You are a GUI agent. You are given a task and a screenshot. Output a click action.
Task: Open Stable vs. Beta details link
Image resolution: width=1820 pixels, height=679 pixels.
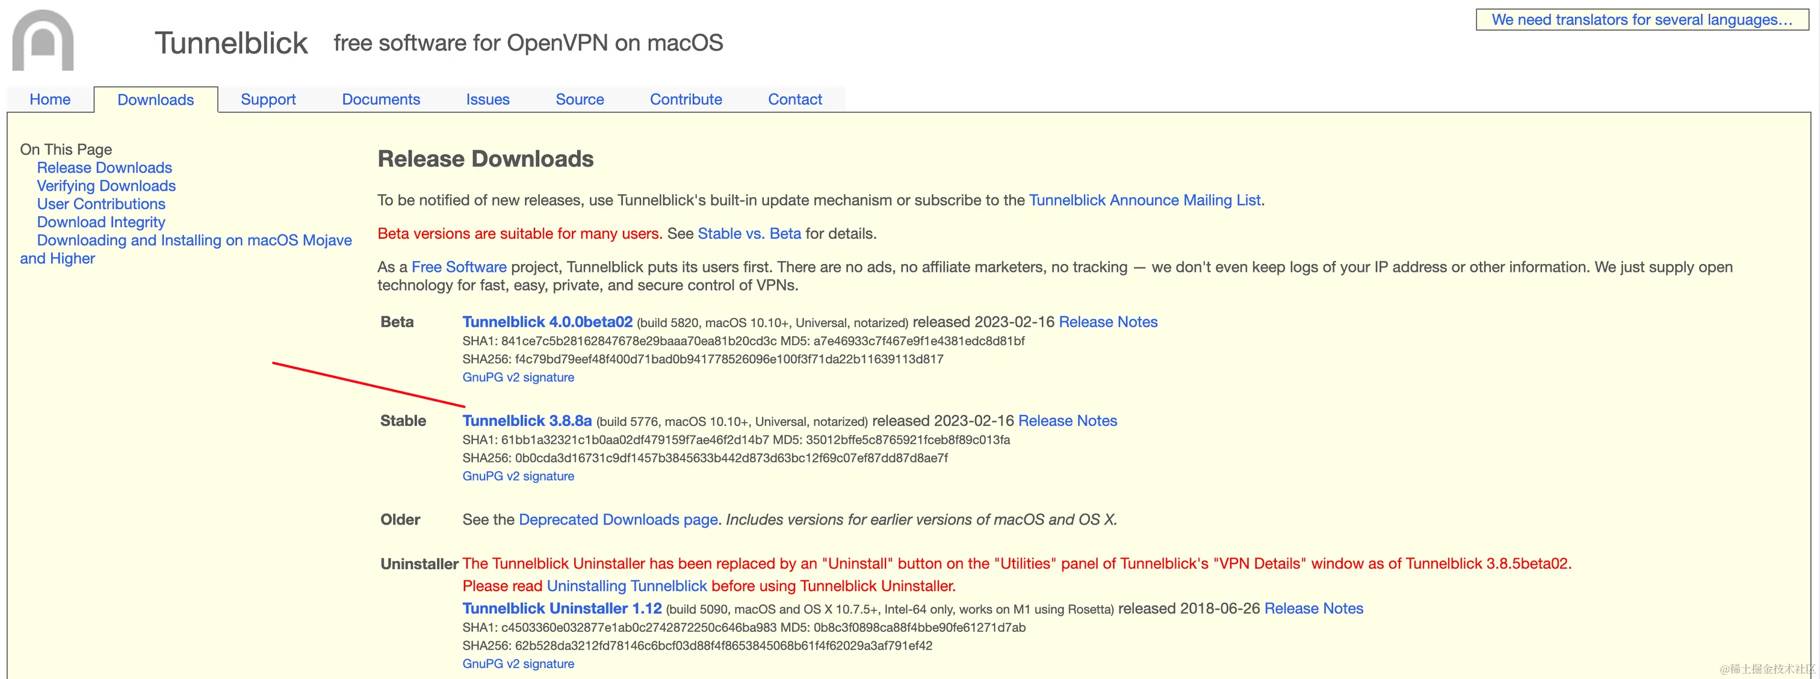coord(749,233)
